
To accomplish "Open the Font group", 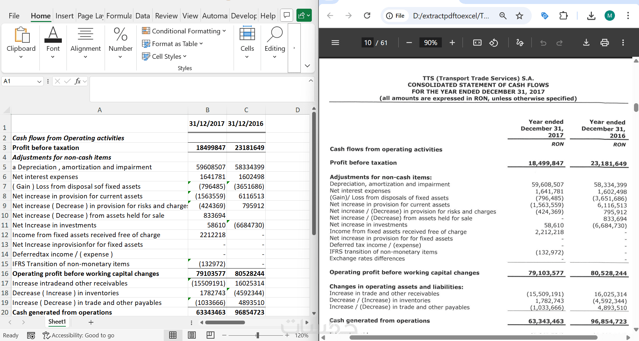I will pos(53,43).
